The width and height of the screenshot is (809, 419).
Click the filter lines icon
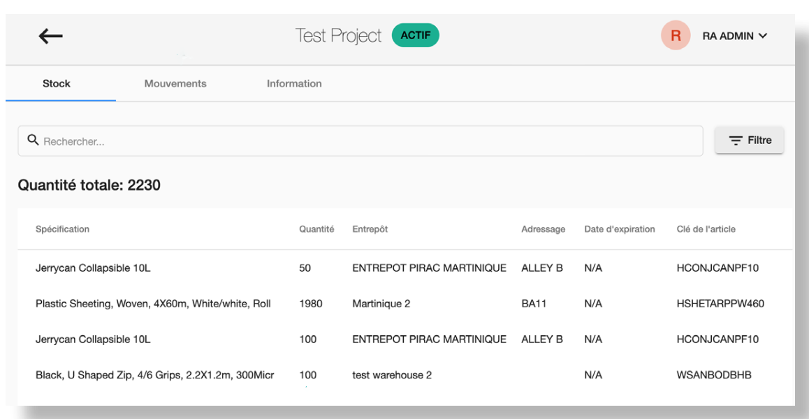[x=736, y=141]
